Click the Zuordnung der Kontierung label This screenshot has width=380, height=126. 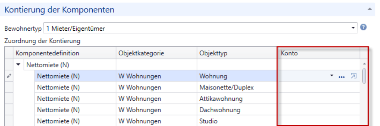pyautogui.click(x=42, y=40)
